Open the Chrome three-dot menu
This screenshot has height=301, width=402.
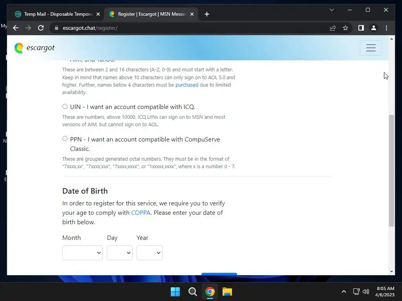coord(386,28)
